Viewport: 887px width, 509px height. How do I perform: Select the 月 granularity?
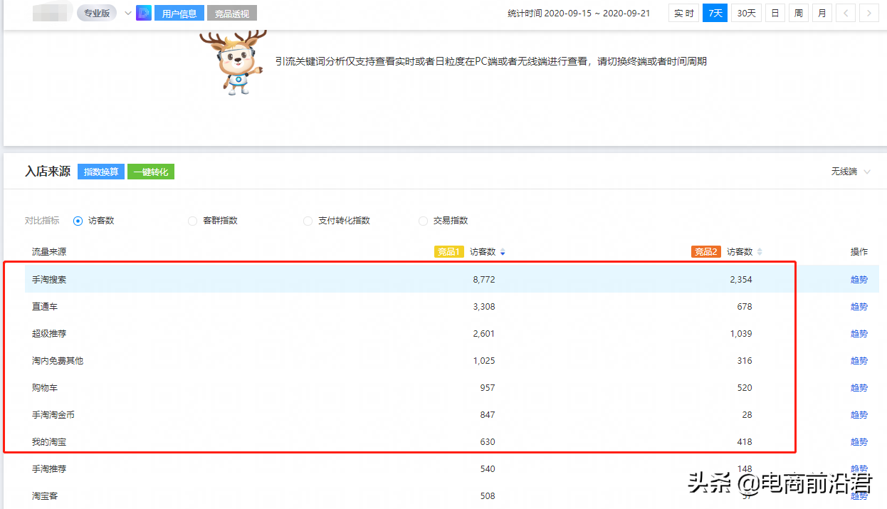coord(822,13)
